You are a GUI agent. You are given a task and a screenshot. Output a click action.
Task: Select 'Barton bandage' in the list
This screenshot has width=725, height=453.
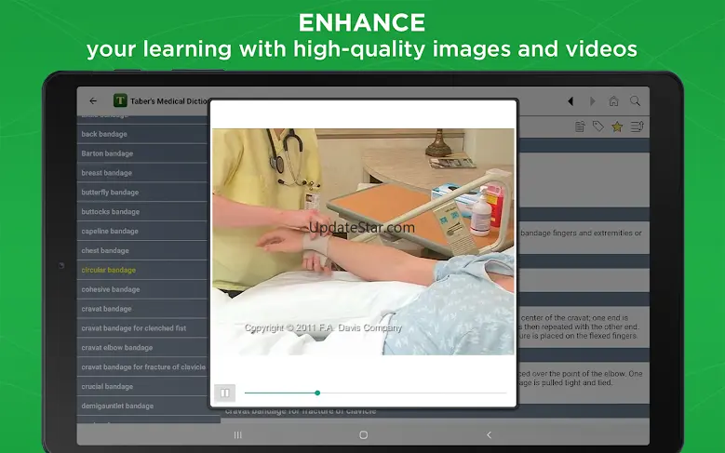point(142,153)
